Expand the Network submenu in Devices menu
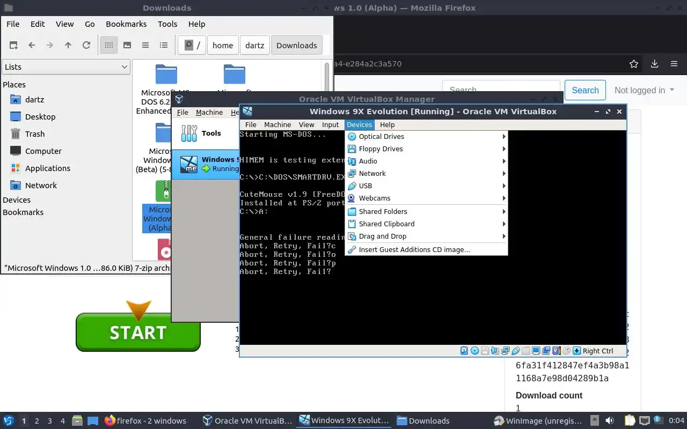The image size is (687, 429). (x=426, y=174)
